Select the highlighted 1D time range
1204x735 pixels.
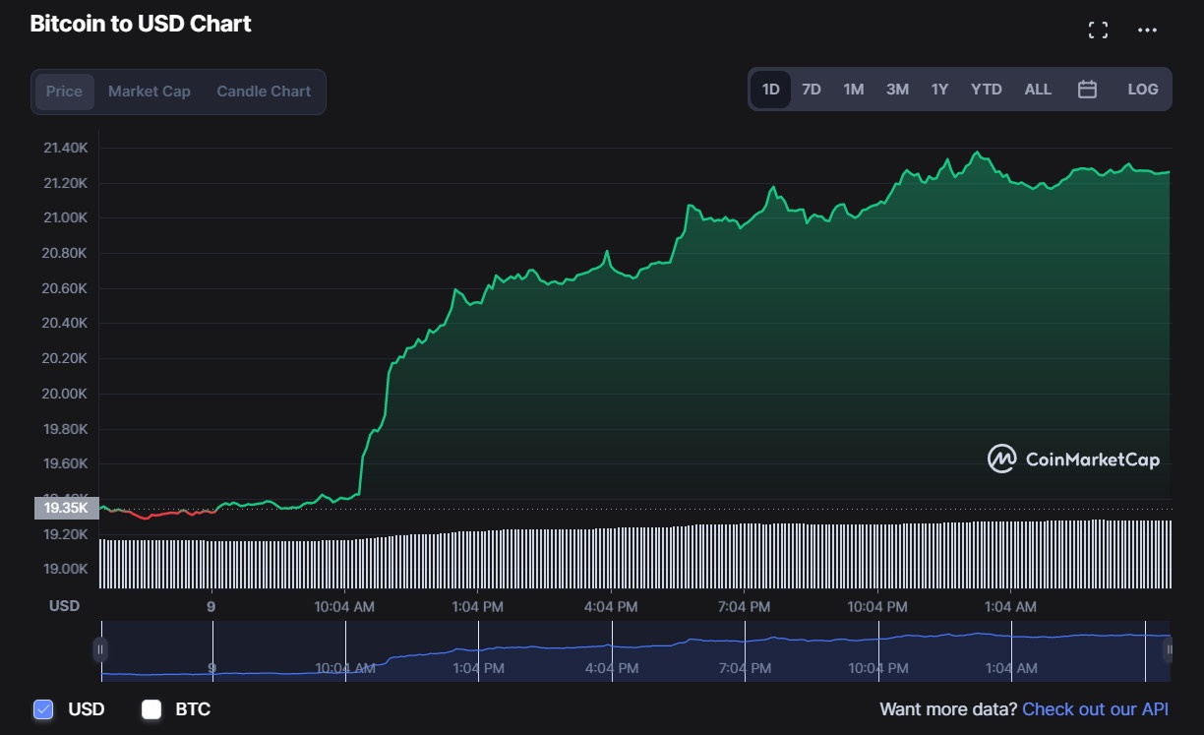click(x=770, y=89)
